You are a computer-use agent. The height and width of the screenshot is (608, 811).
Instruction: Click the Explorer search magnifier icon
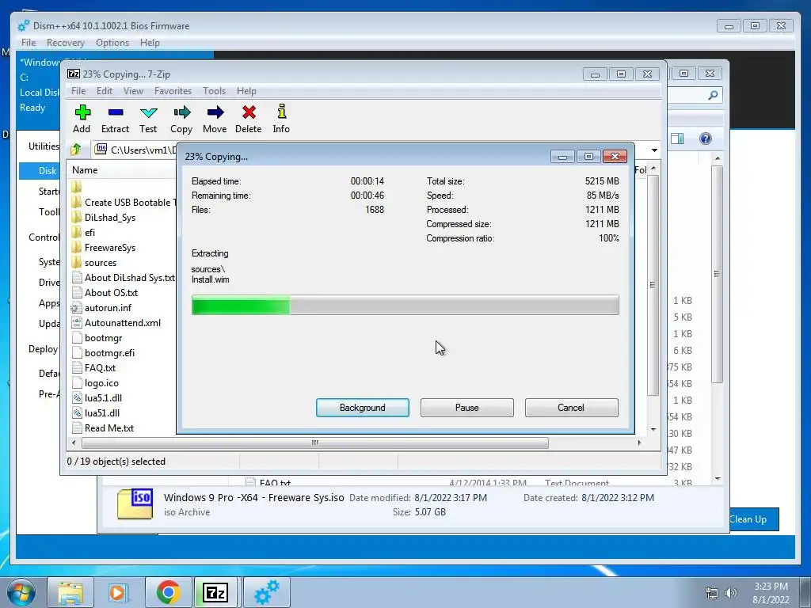pyautogui.click(x=713, y=95)
